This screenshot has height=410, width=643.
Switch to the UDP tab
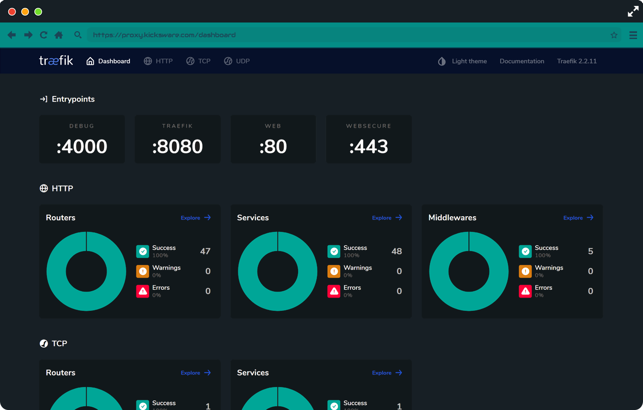237,61
